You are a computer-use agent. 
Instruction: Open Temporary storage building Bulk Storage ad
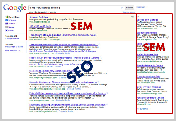[63, 35]
